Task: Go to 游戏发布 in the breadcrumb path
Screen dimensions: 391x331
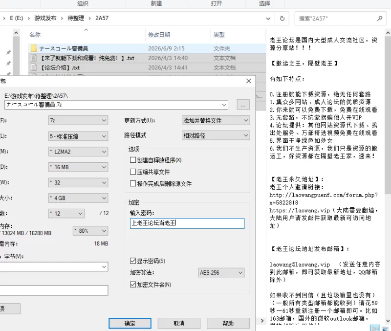Action: [45, 18]
